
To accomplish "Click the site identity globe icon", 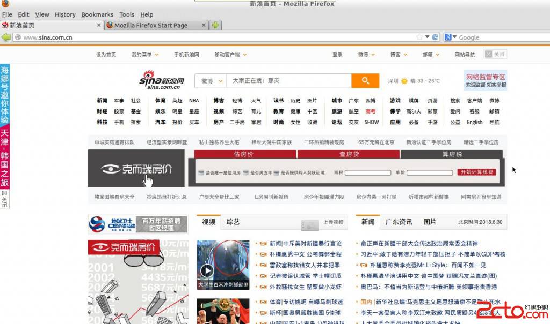I will pos(18,37).
